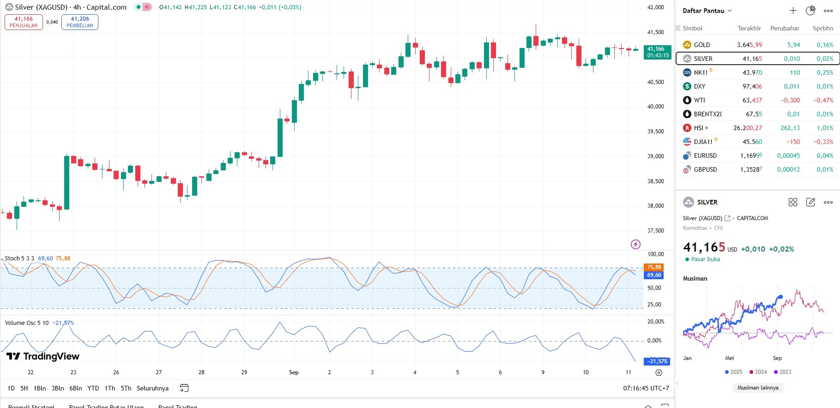Image resolution: width=840 pixels, height=408 pixels.
Task: Open the watchlist advanced view pie icon
Action: tap(810, 11)
